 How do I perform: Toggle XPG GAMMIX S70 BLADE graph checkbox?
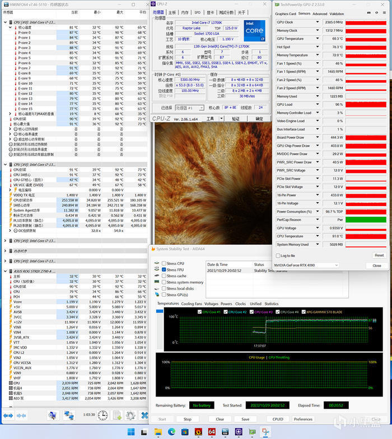[x=304, y=312]
